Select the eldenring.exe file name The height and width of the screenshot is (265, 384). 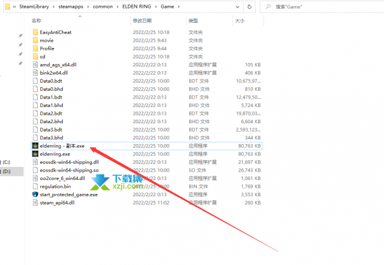pyautogui.click(x=55, y=154)
